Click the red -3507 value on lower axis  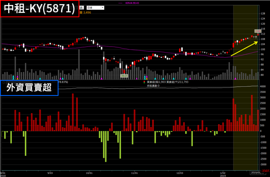266,171
